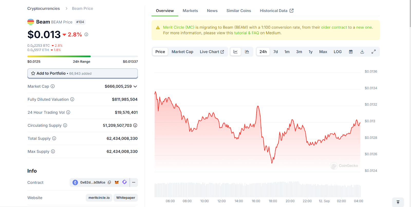Open the new one contract link
This screenshot has width=411, height=207.
pos(364,27)
